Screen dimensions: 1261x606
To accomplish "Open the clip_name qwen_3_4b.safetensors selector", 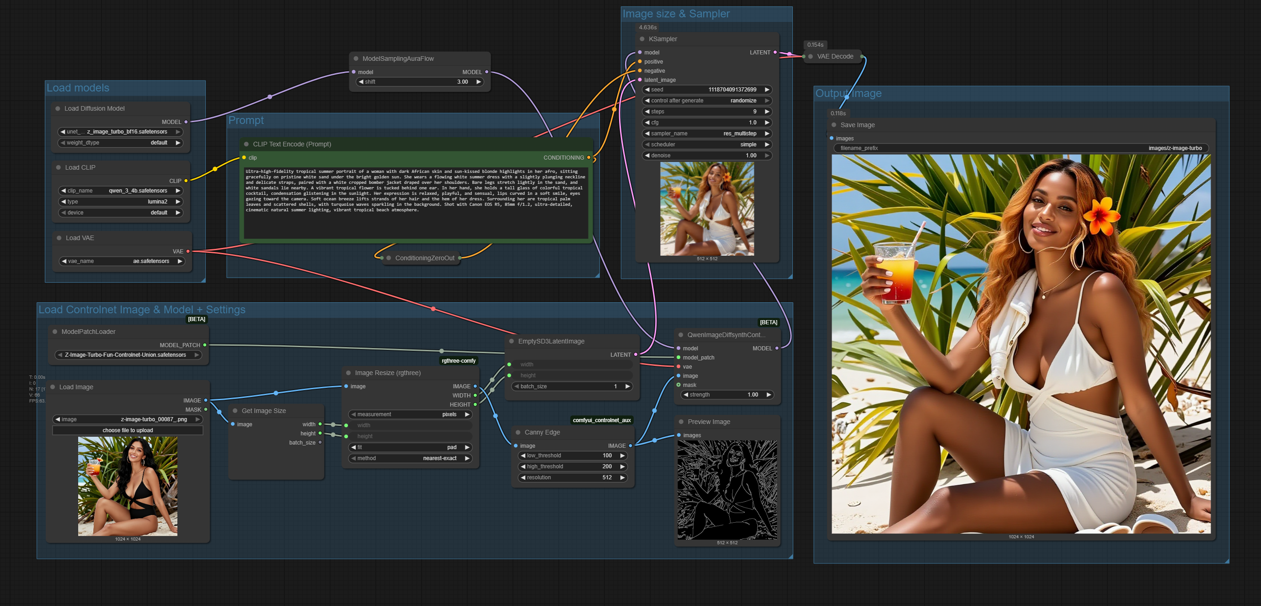I will point(120,191).
